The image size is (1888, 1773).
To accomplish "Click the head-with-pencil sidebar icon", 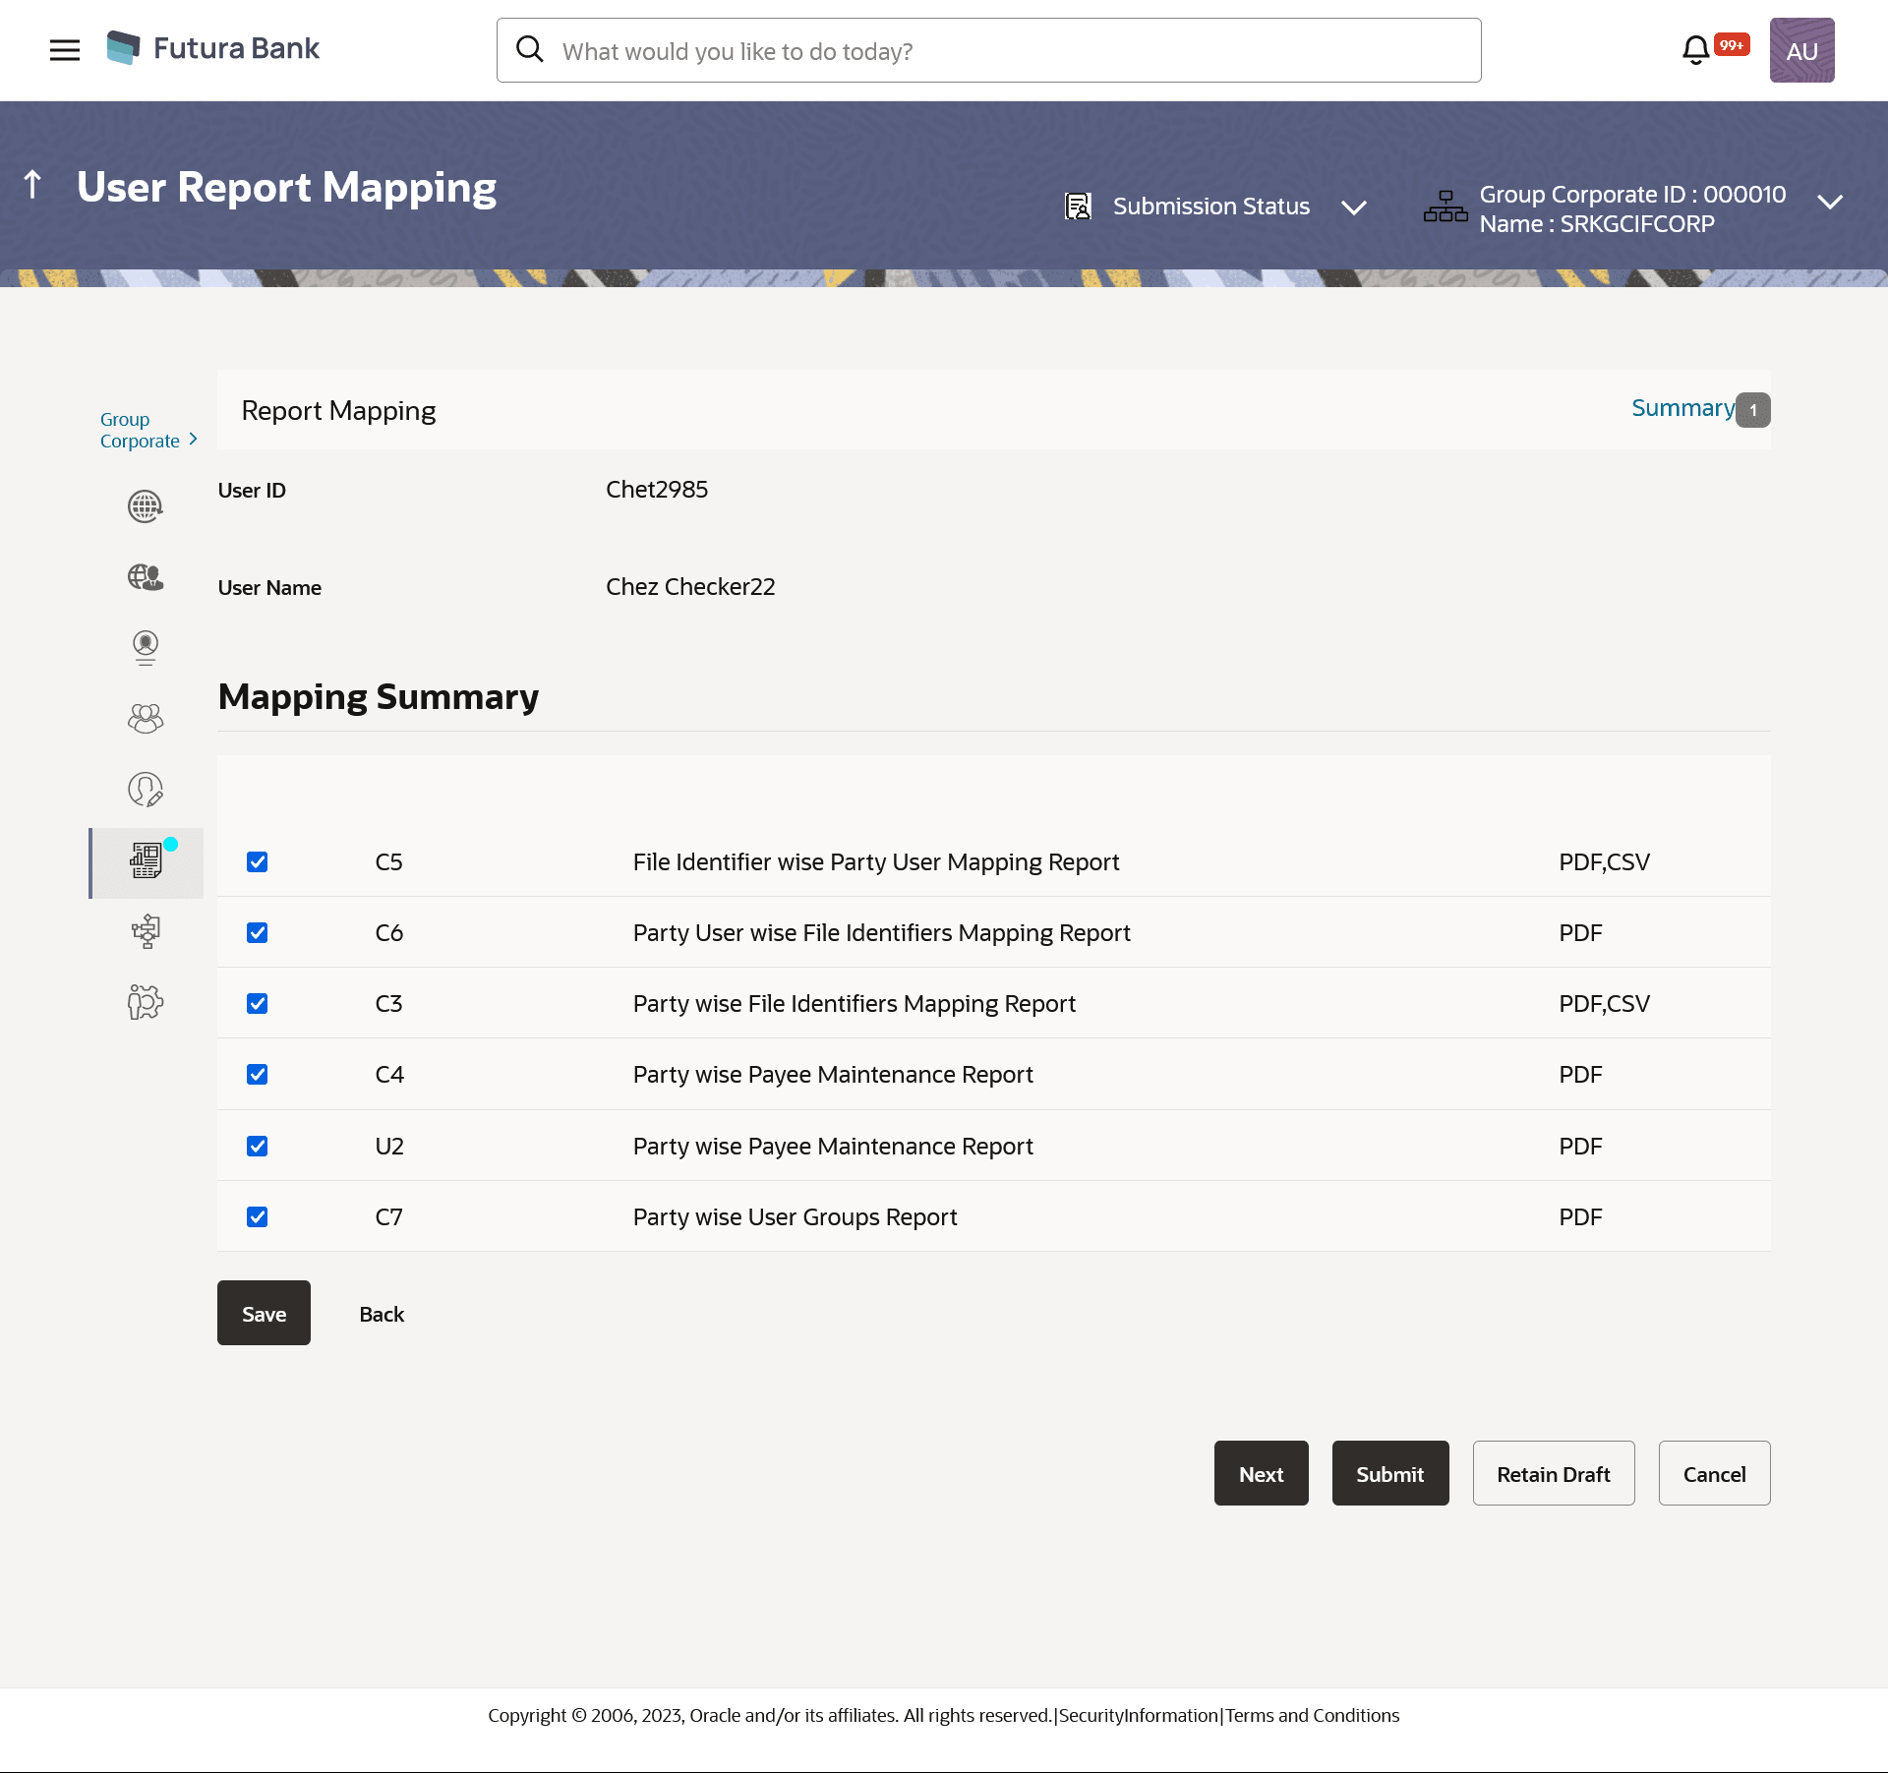I will (x=146, y=790).
